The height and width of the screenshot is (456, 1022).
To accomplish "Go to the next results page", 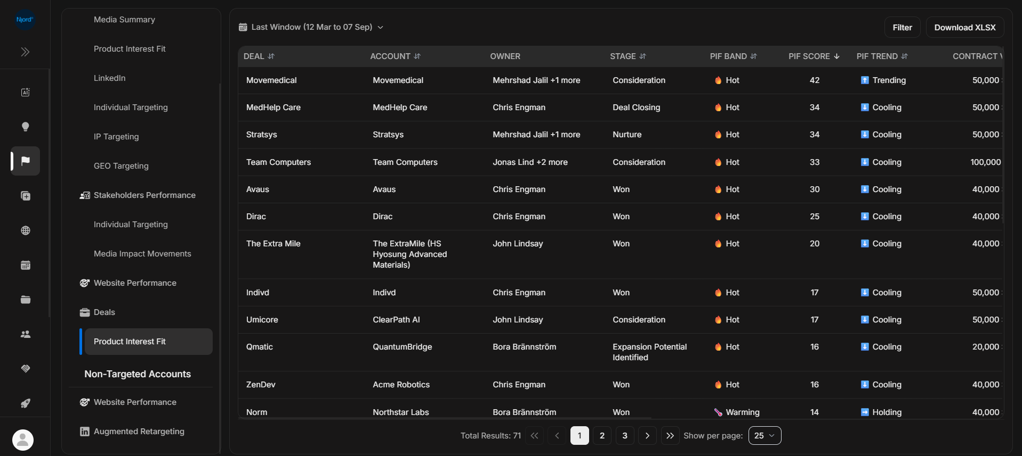I will click(647, 436).
